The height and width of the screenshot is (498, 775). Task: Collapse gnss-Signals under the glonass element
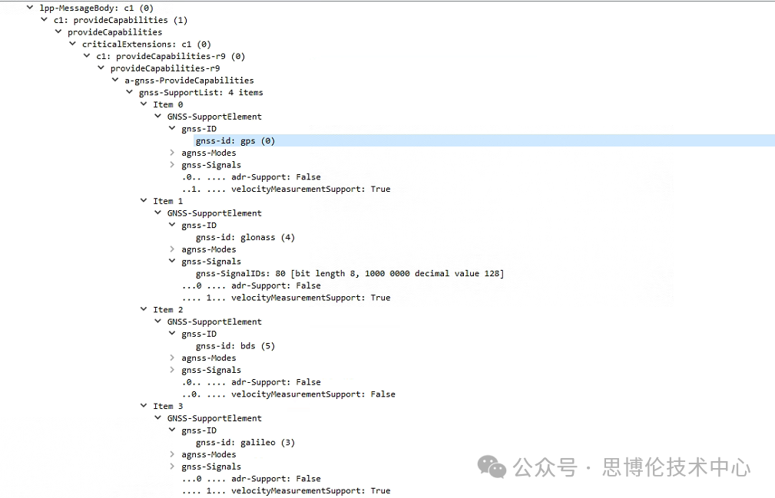click(173, 262)
